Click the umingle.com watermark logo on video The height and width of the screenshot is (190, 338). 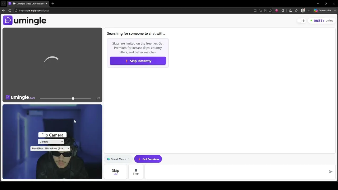[20, 97]
